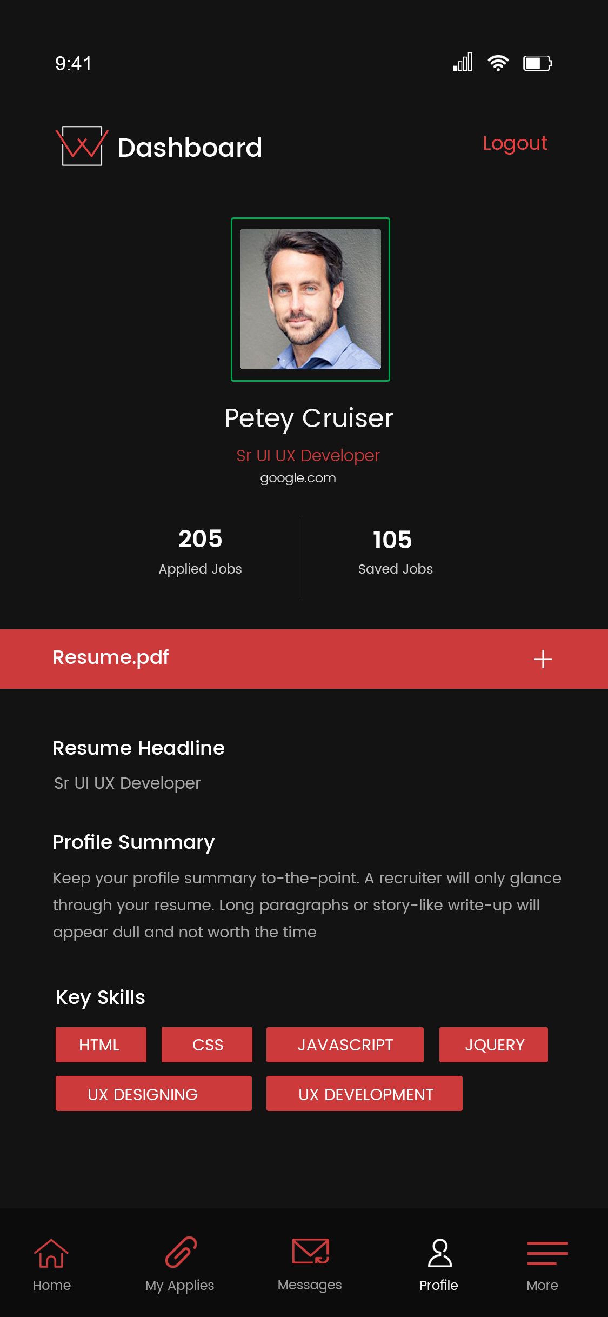
Task: Expand Resume.pdf with the plus icon
Action: 543,659
